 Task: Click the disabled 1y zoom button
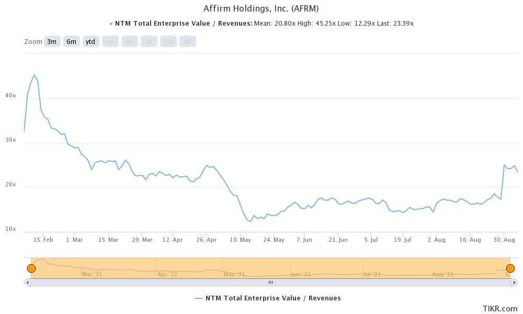coord(110,42)
